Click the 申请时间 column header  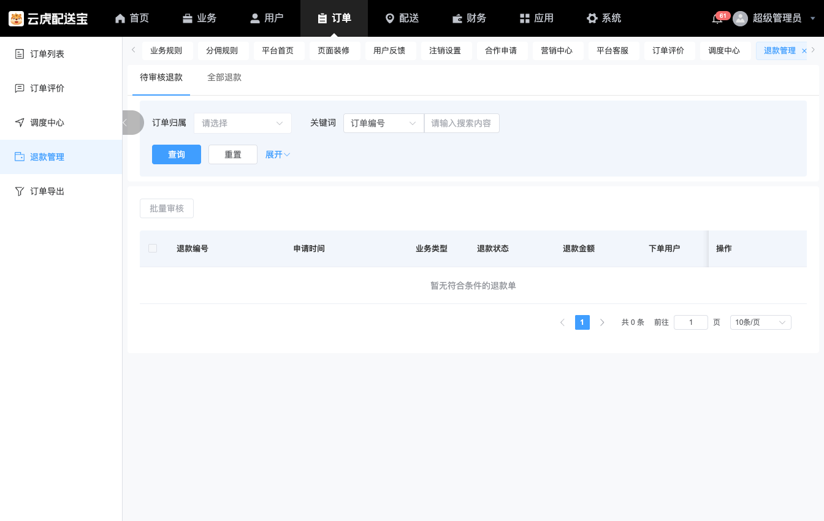point(309,249)
